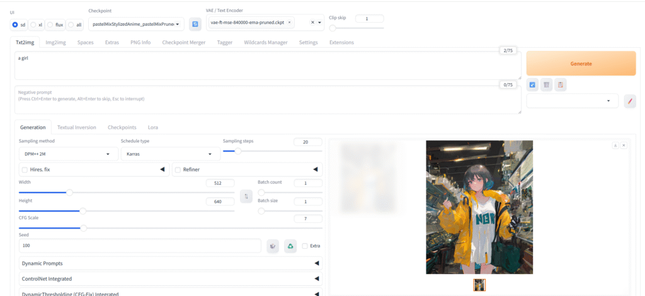Switch to the Tagger tab

point(225,42)
